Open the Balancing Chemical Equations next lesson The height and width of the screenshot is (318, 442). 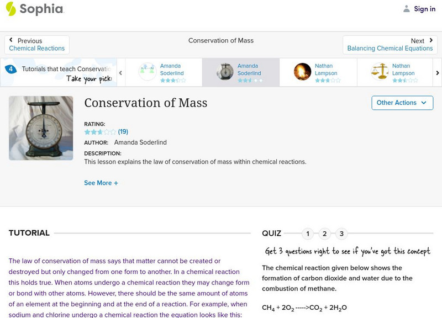pyautogui.click(x=391, y=48)
